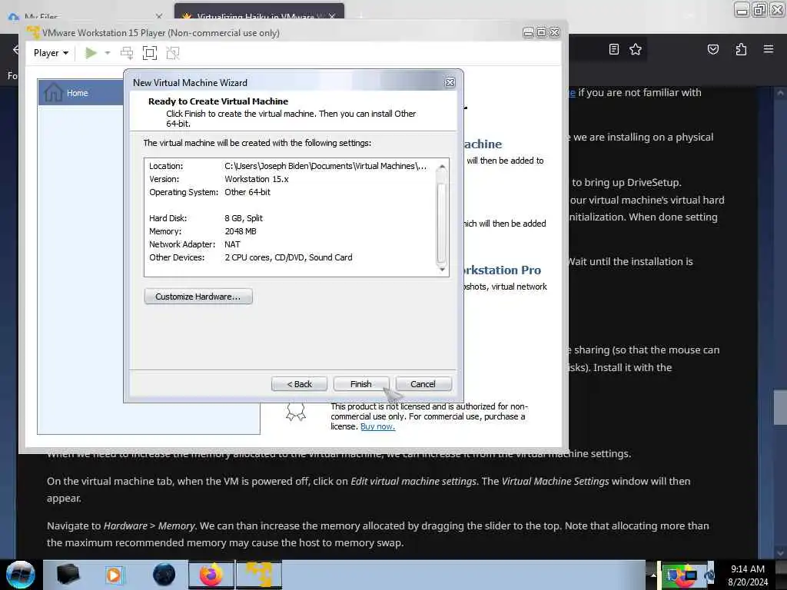Image resolution: width=787 pixels, height=590 pixels.
Task: Open the Player menu in VMware toolbar
Action: [x=51, y=53]
